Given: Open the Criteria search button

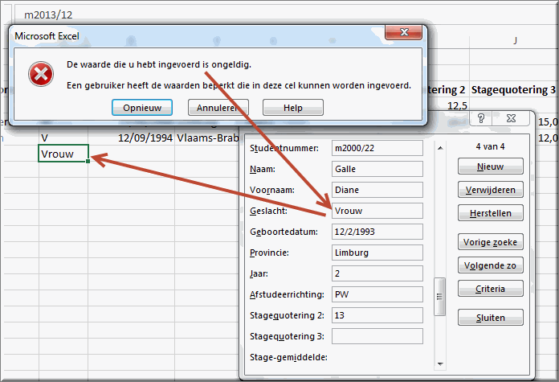Looking at the screenshot, I should tap(490, 289).
